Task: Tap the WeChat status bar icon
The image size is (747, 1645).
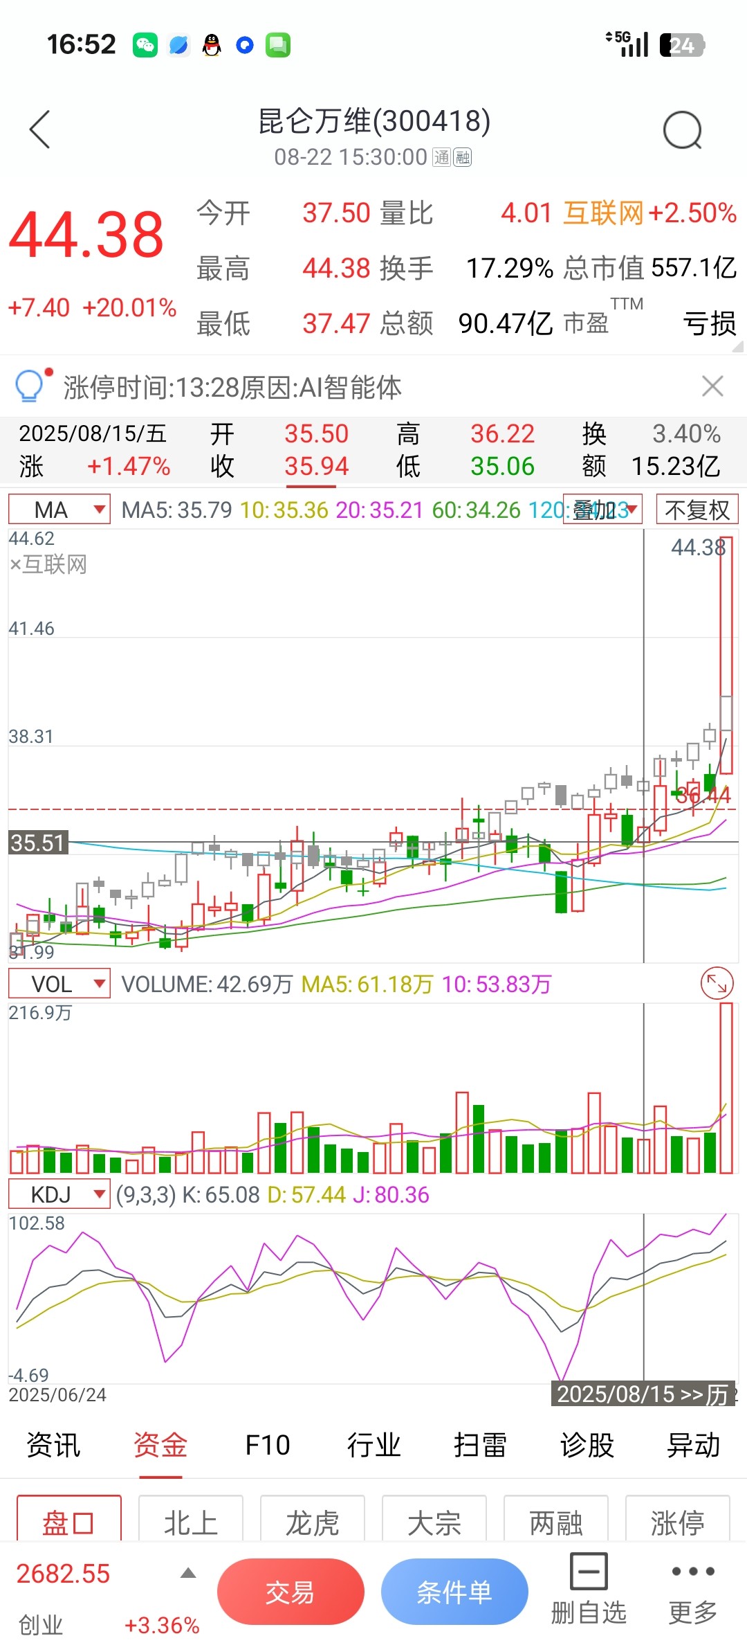Action: [x=145, y=46]
